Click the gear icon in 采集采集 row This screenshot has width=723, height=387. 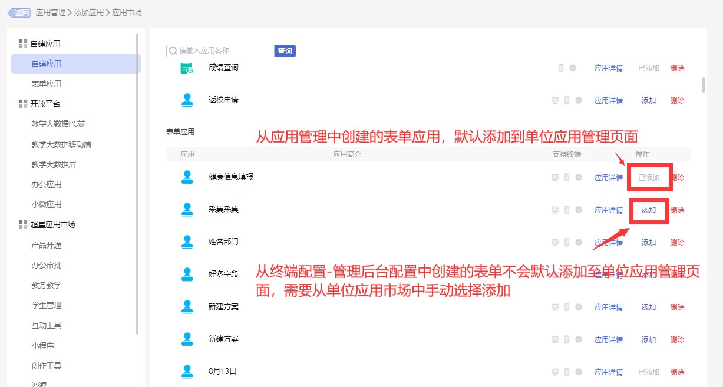(x=579, y=210)
